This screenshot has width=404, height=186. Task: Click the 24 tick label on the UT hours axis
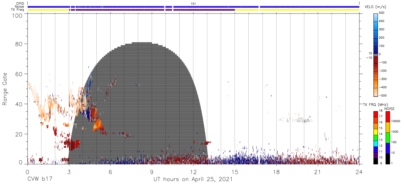(x=359, y=172)
